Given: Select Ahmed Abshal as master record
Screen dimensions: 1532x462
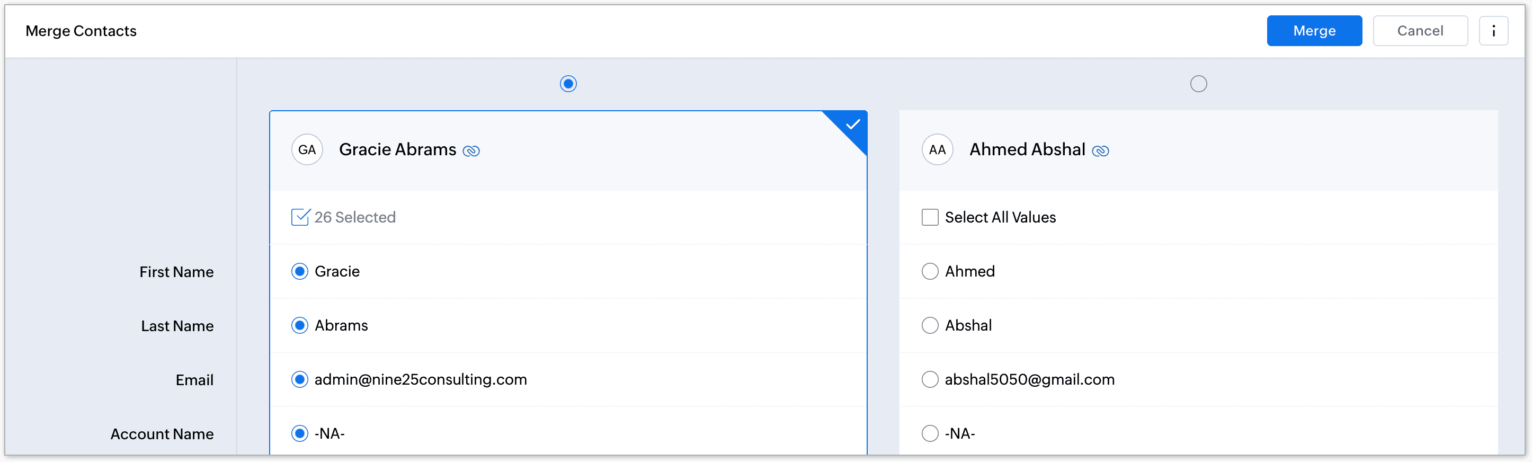Looking at the screenshot, I should tap(1198, 84).
